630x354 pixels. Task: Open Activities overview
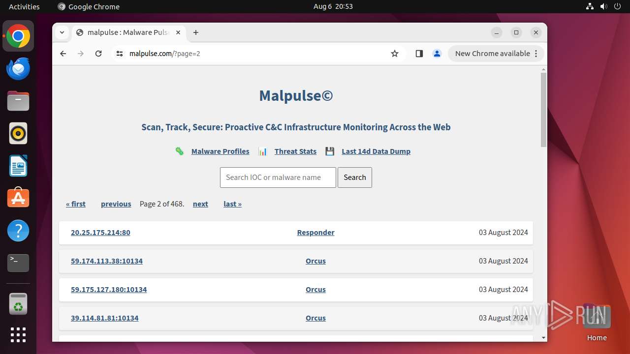tap(24, 6)
